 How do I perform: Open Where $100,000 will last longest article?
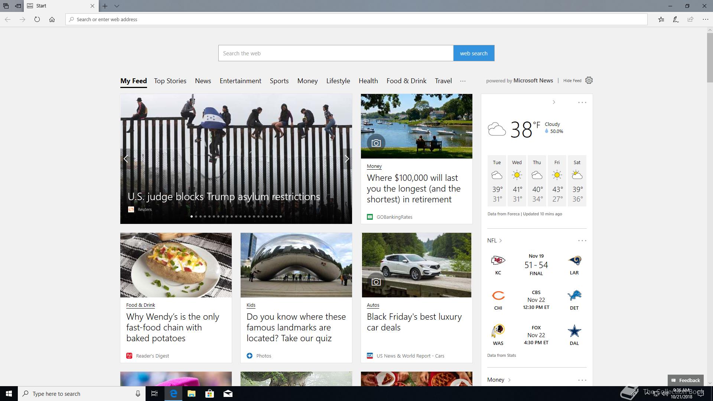pyautogui.click(x=414, y=189)
